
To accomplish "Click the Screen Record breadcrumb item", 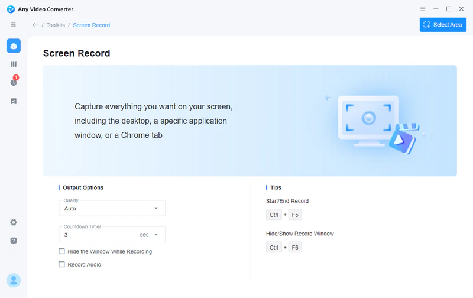I will tap(91, 25).
